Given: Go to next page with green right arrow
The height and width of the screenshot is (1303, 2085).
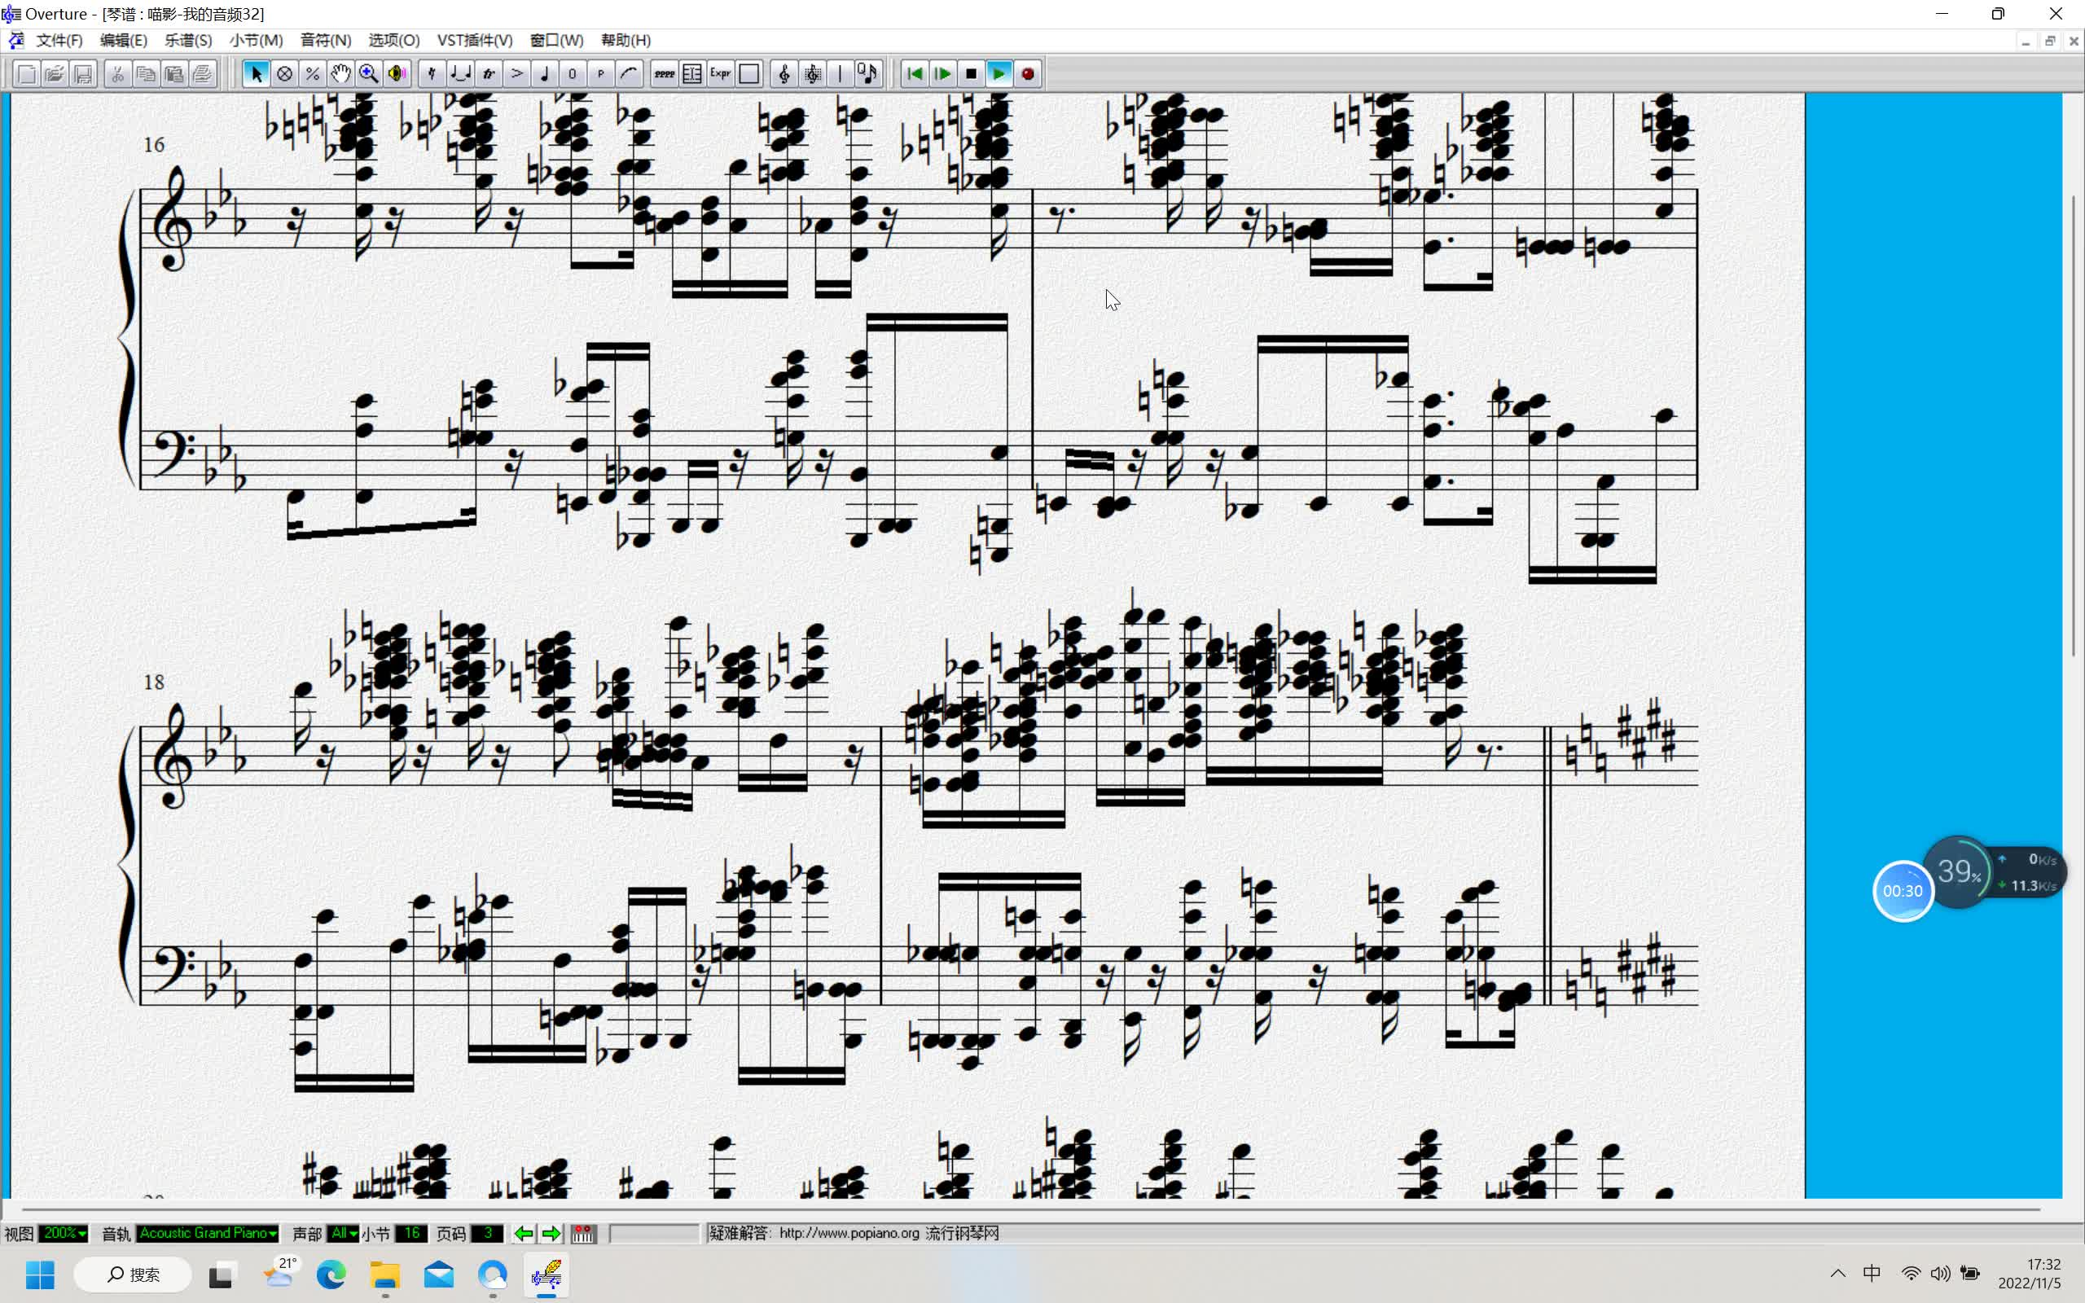Looking at the screenshot, I should pyautogui.click(x=551, y=1233).
